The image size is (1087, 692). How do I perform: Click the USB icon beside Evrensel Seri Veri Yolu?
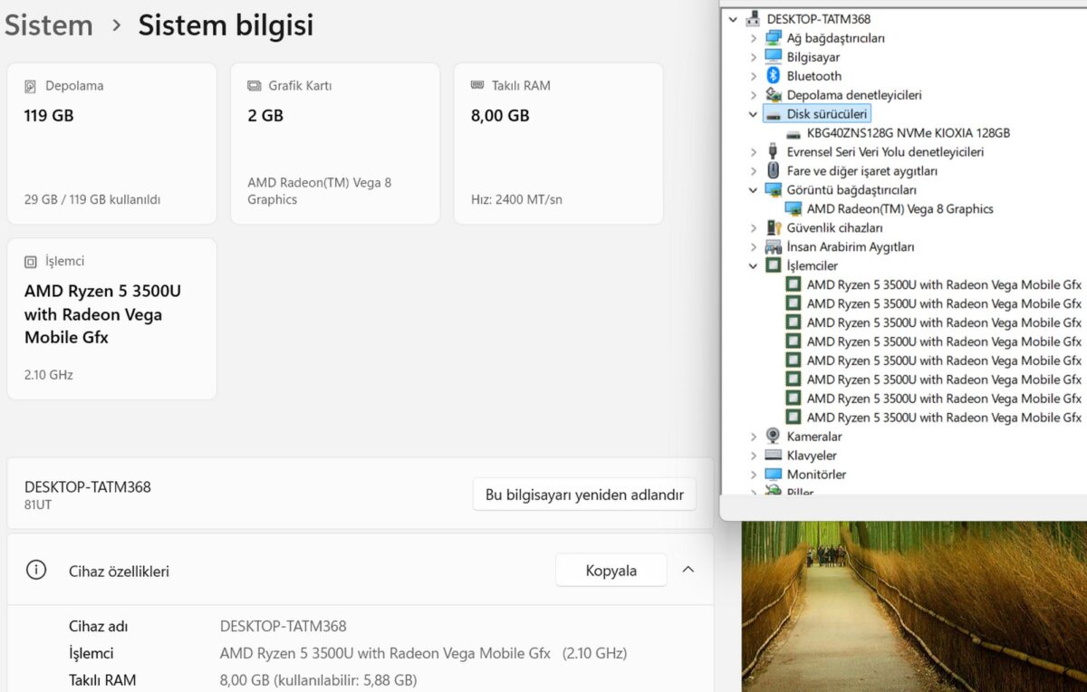[x=773, y=151]
